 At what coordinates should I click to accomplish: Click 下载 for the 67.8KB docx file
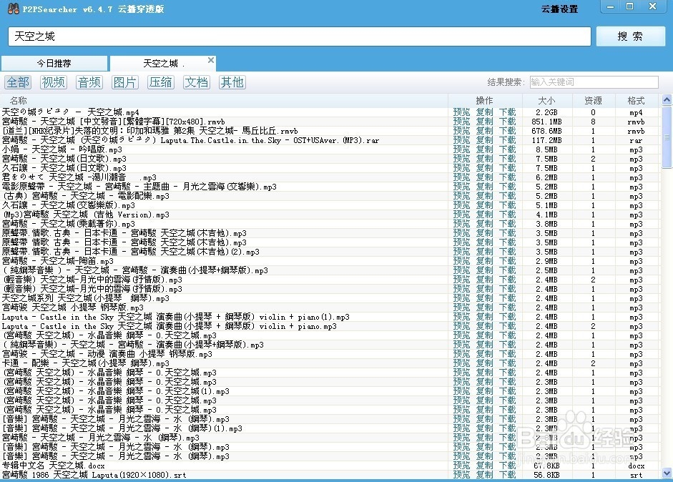507,466
